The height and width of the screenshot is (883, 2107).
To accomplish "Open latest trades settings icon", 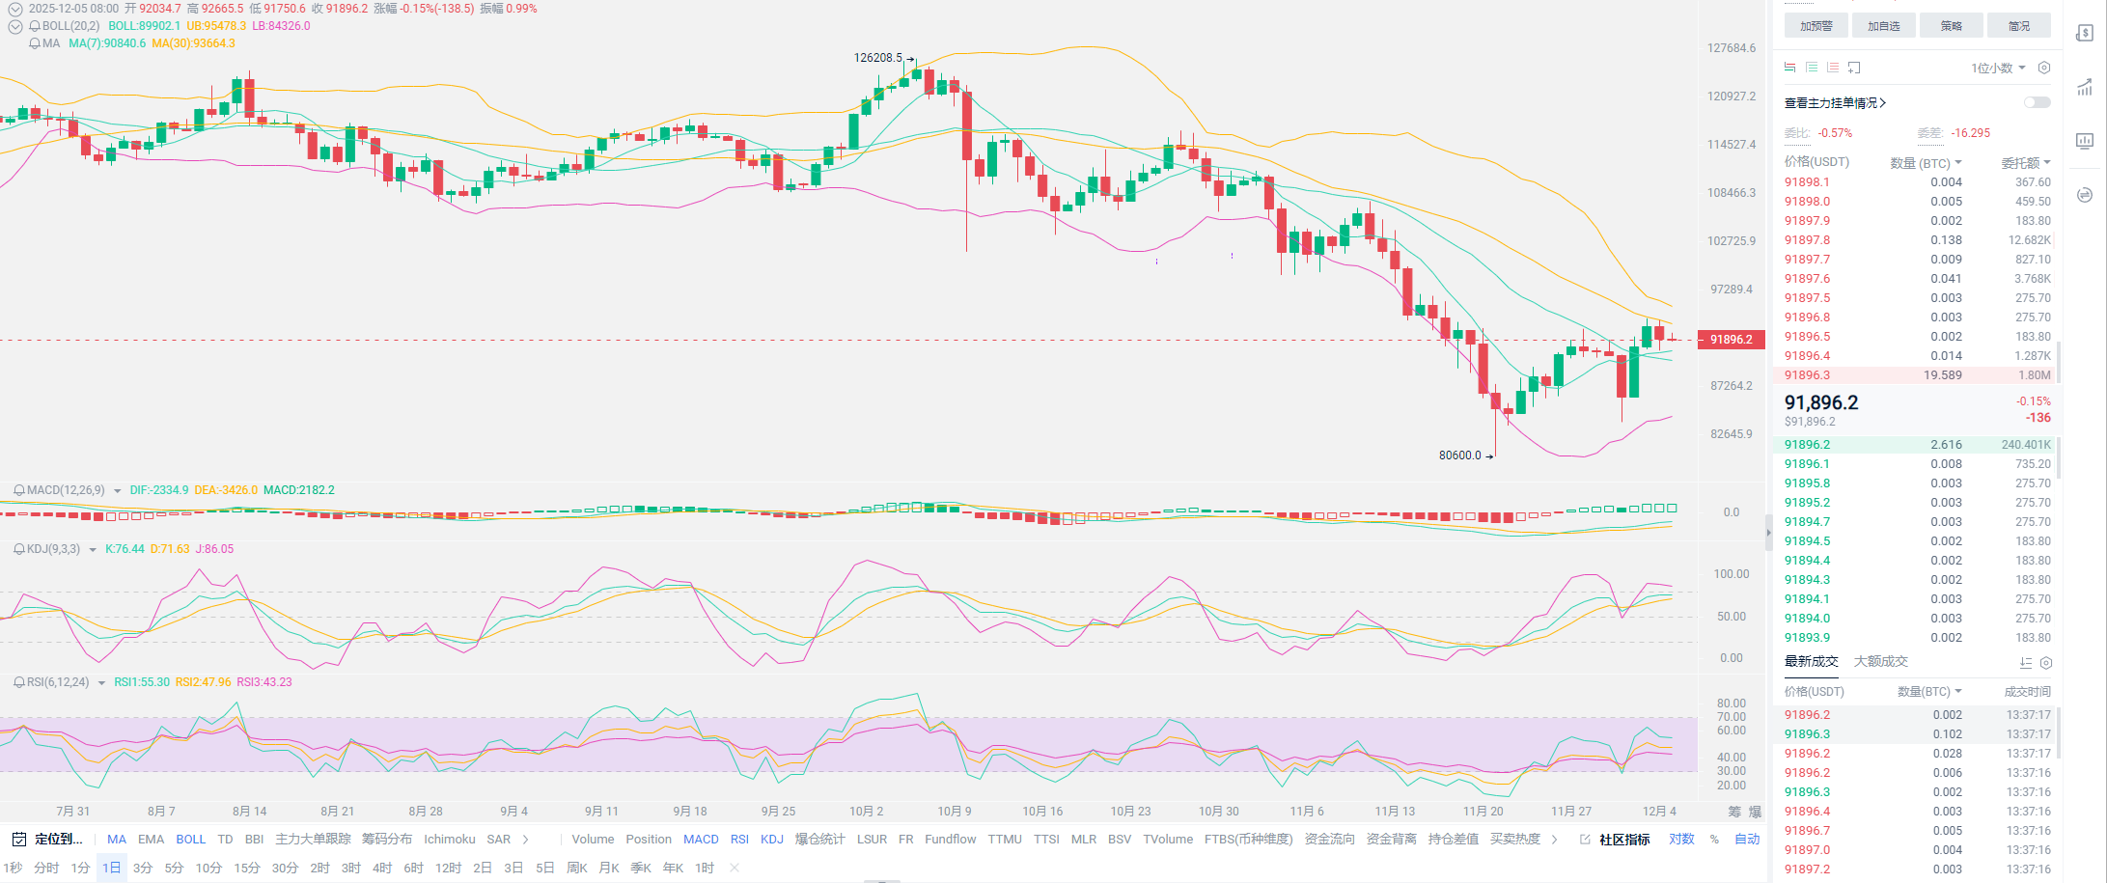I will tap(2046, 663).
